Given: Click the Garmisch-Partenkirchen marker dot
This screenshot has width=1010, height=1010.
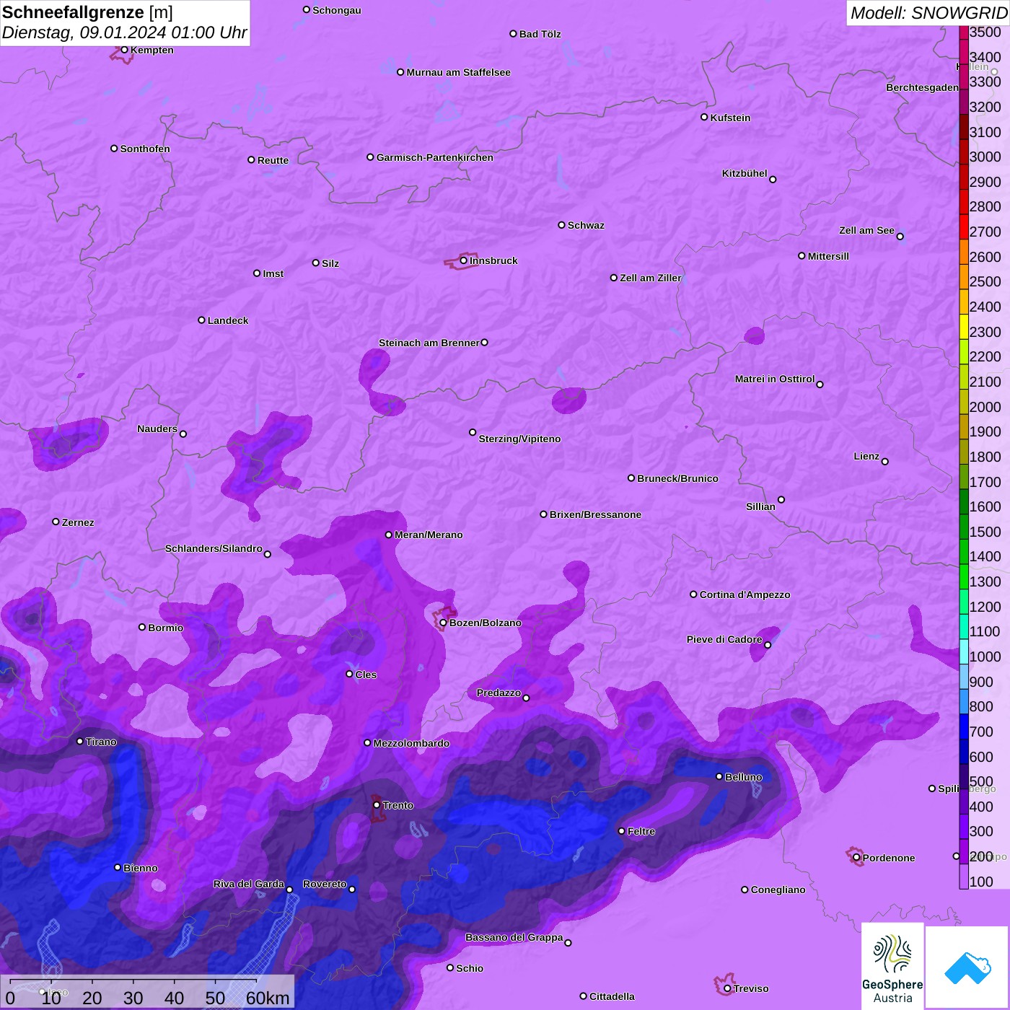Looking at the screenshot, I should tap(370, 157).
